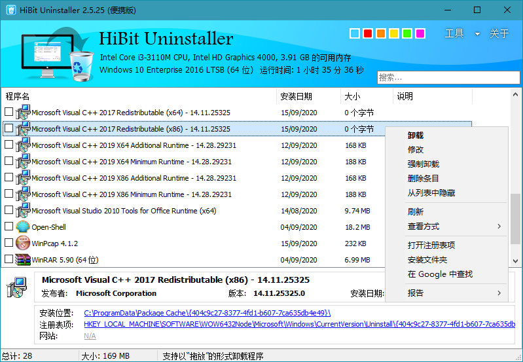Open the Package Cache install location link
523x362 pixels.
[x=207, y=313]
